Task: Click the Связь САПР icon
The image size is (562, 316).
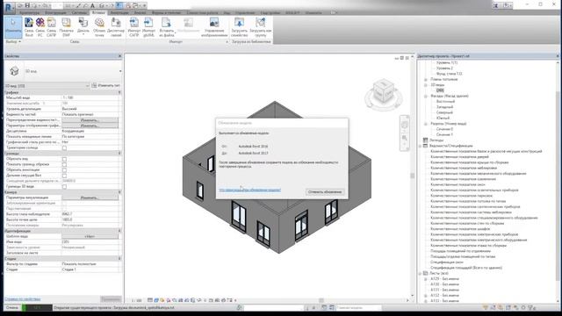Action: point(52,27)
